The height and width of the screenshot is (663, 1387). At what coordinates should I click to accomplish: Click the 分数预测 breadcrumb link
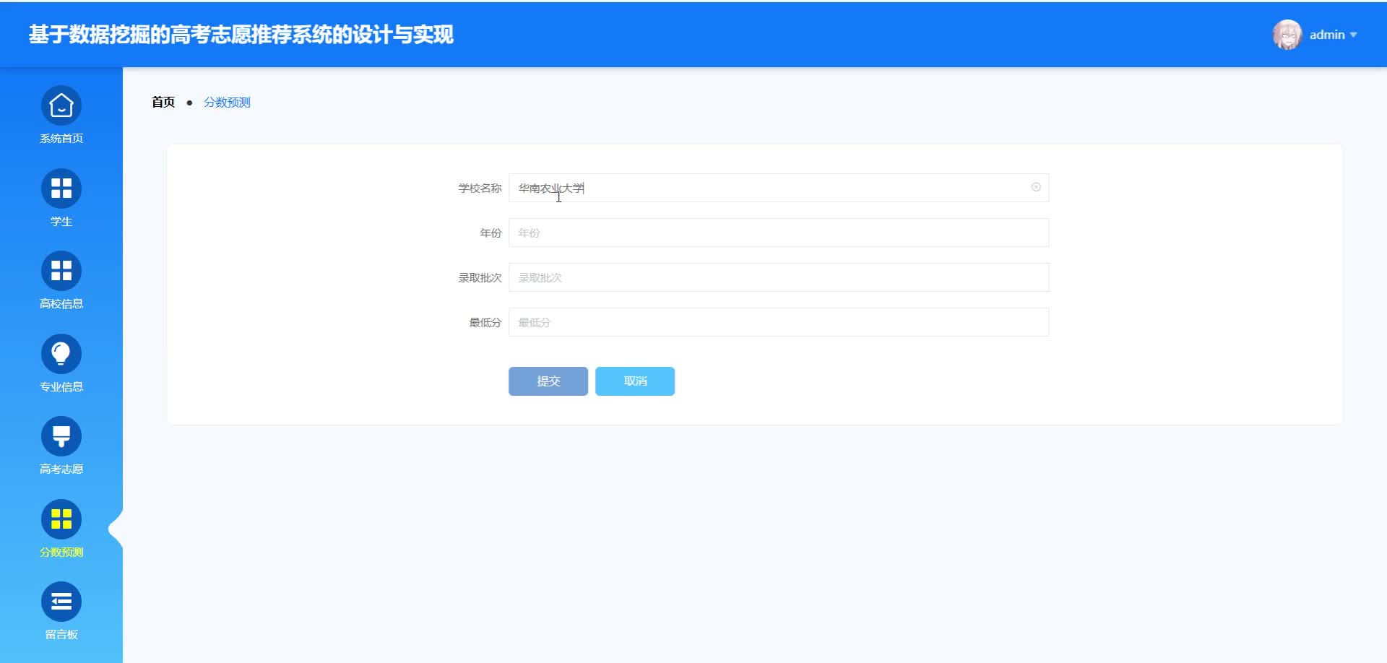tap(226, 102)
